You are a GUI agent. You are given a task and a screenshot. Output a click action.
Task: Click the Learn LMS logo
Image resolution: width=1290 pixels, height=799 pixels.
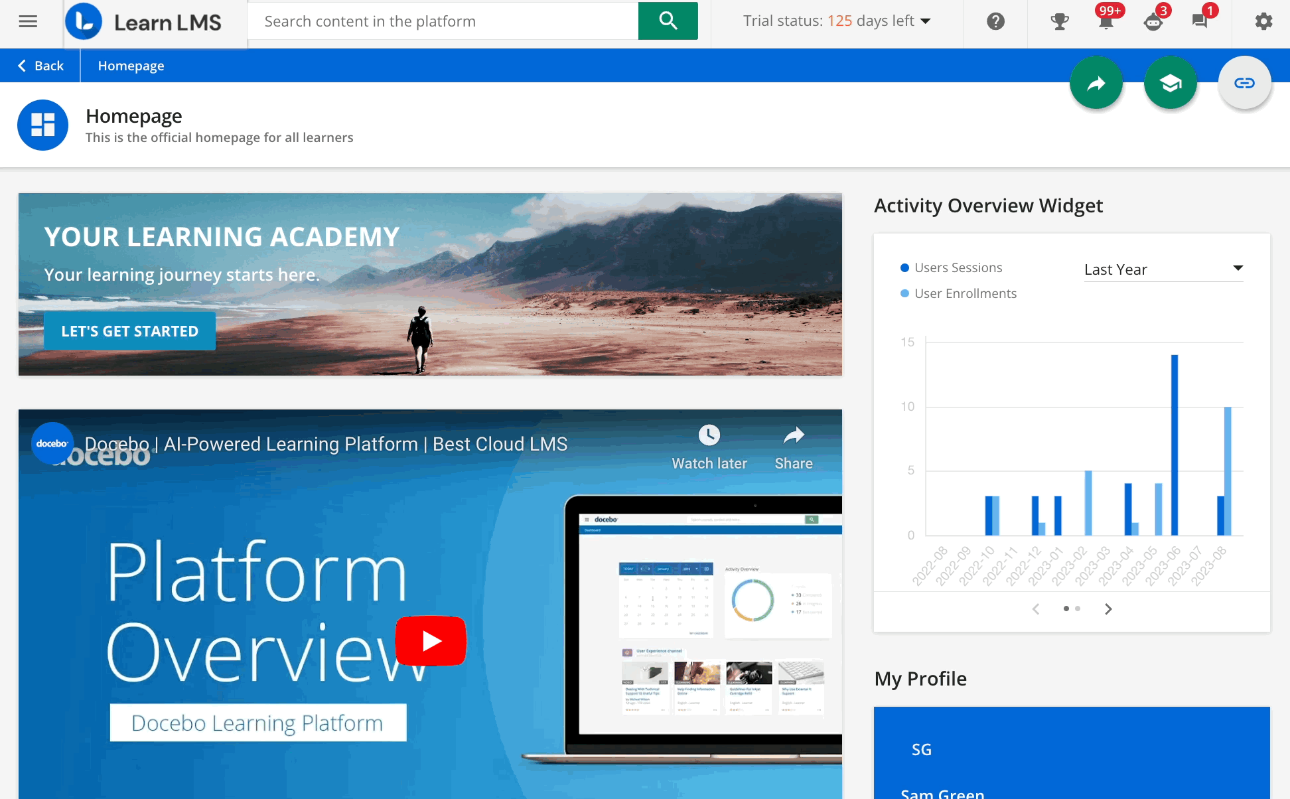pos(143,22)
